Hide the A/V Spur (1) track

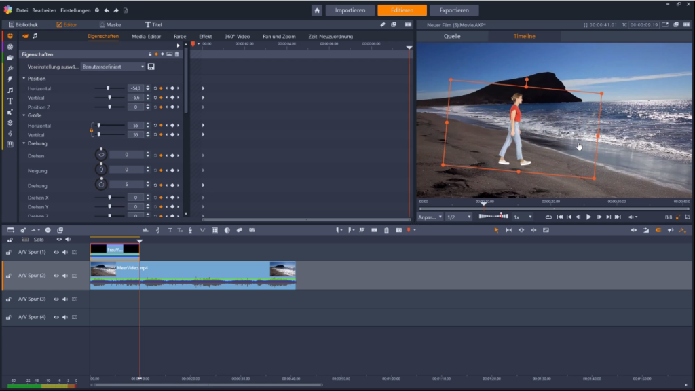(x=56, y=253)
